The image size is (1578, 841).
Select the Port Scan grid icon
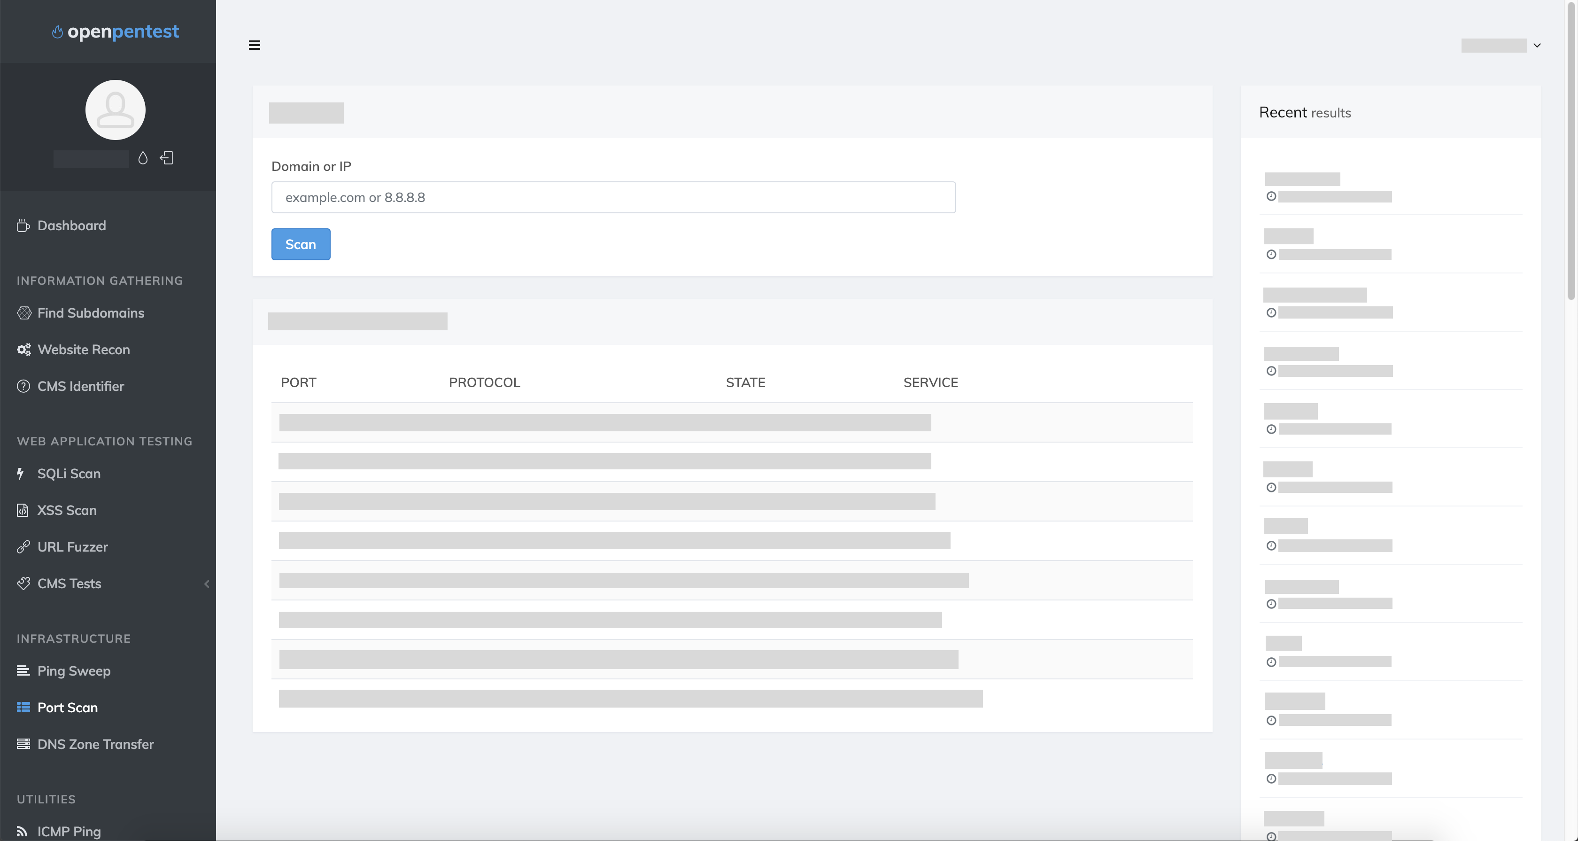[23, 707]
